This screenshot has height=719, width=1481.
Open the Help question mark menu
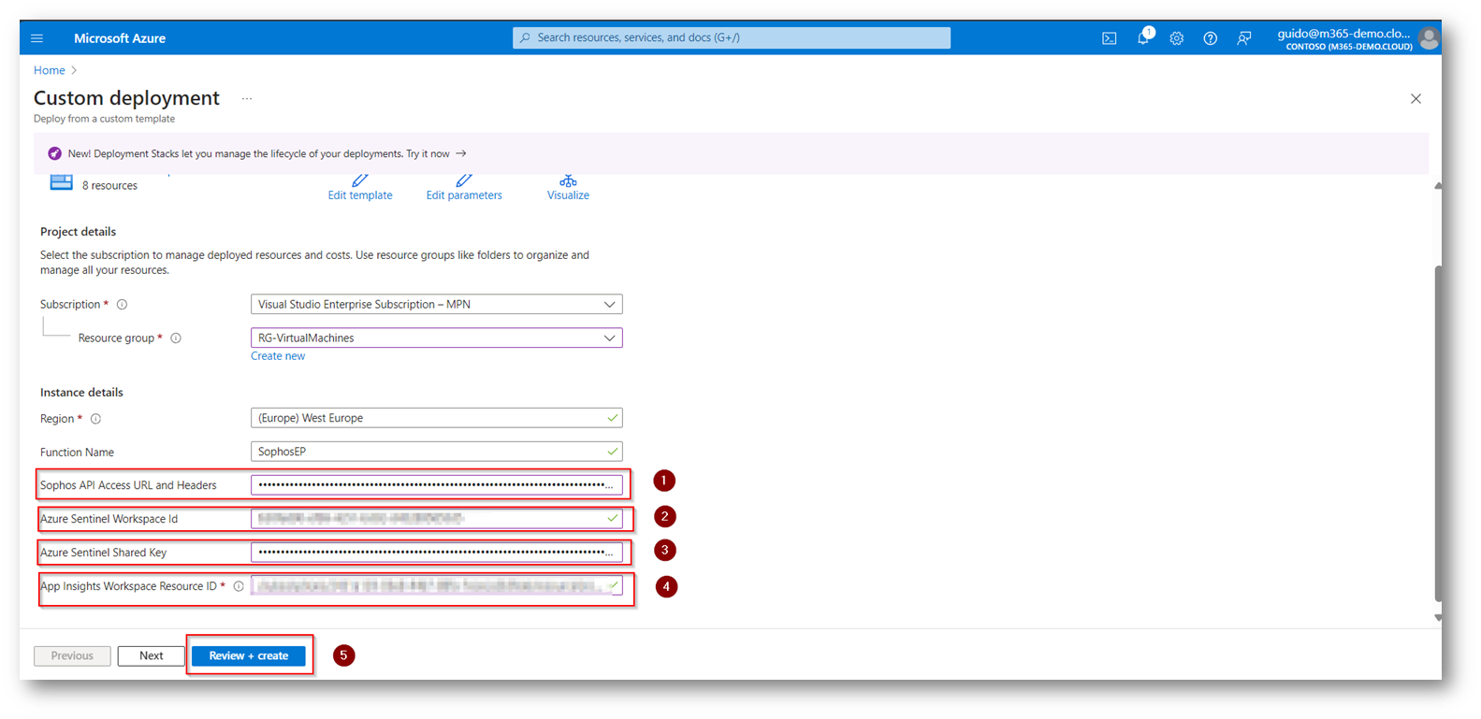click(x=1211, y=38)
